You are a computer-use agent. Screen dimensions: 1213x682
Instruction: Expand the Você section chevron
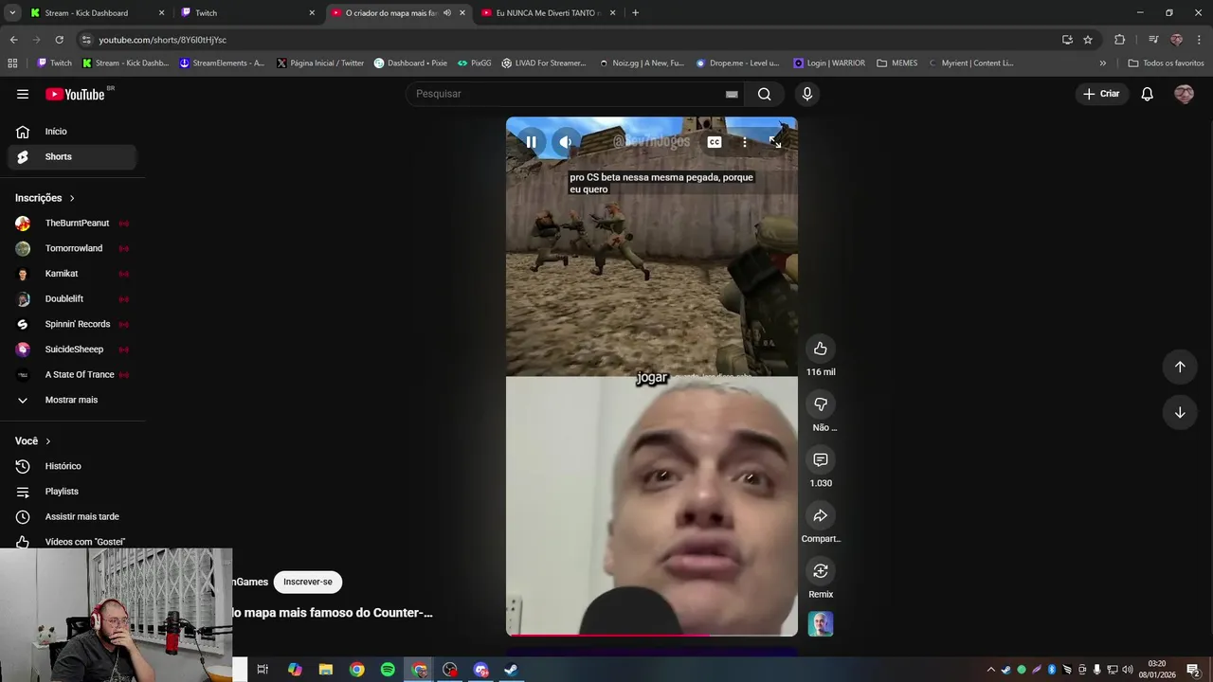coord(48,441)
